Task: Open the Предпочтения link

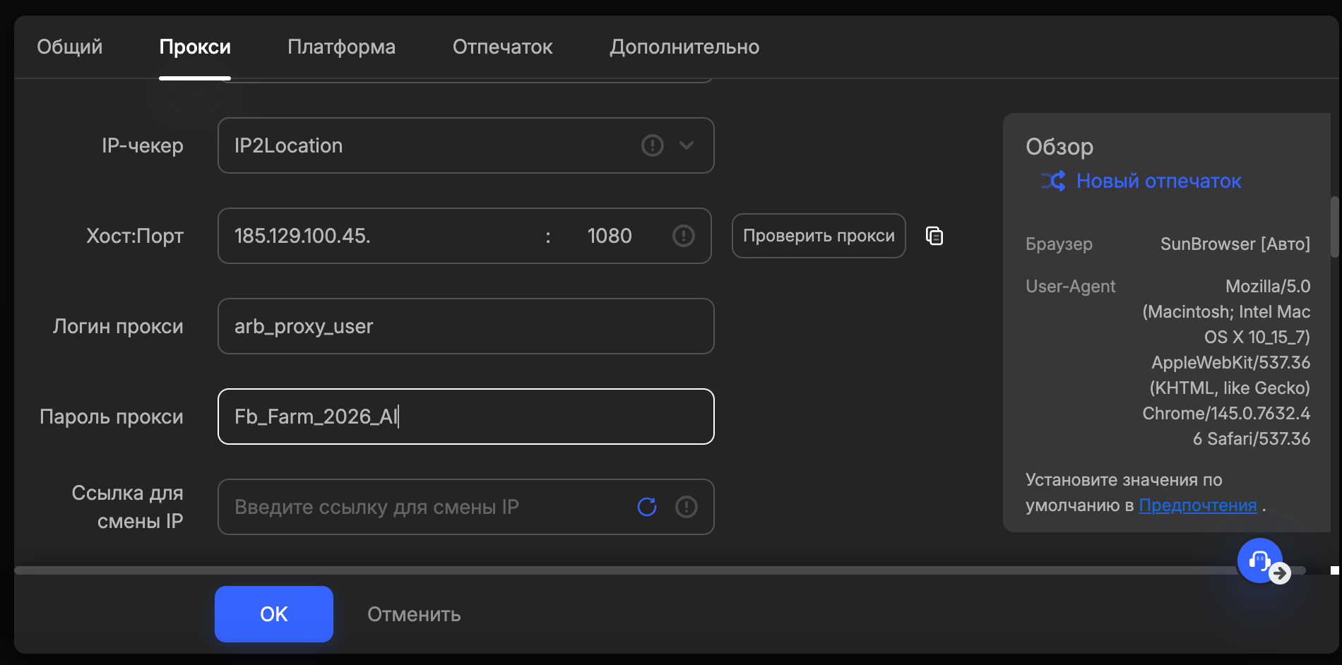Action: click(1198, 505)
